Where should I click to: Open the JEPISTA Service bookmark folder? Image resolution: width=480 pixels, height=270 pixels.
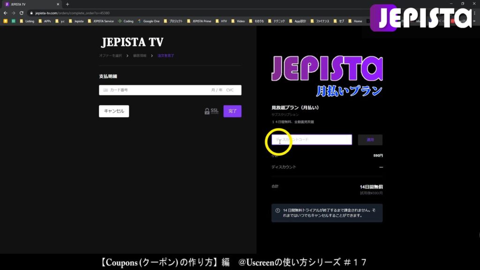click(x=101, y=21)
